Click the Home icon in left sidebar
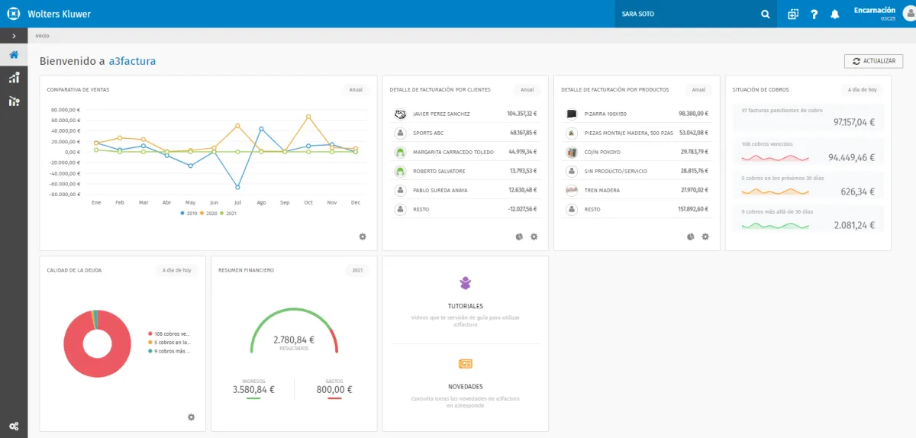The image size is (916, 438). pyautogui.click(x=14, y=55)
